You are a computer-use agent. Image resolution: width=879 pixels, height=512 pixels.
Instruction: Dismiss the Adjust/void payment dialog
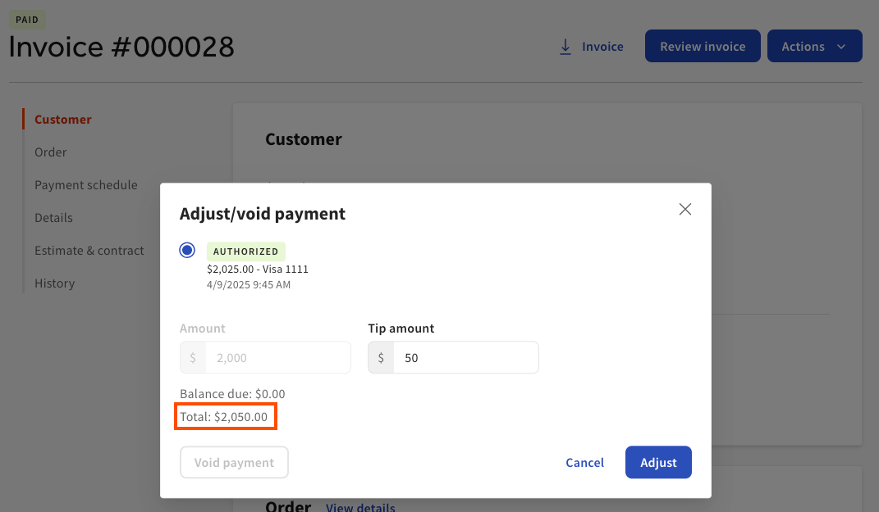coord(685,209)
